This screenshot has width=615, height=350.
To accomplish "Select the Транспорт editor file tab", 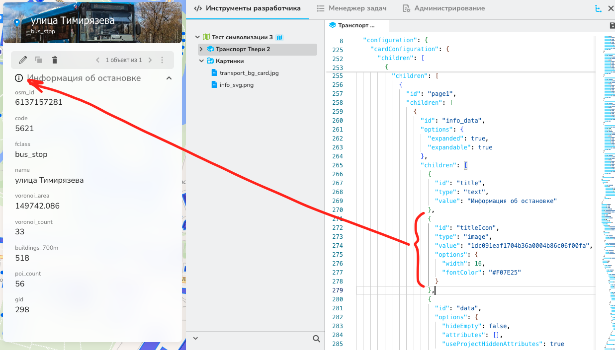I will pos(352,25).
